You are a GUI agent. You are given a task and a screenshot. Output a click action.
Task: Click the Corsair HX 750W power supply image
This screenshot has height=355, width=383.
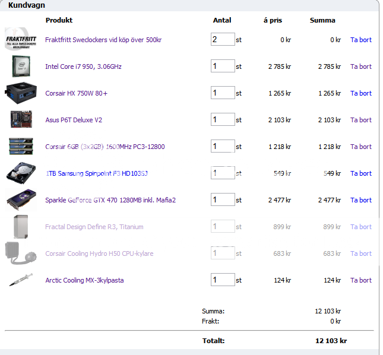(21, 93)
